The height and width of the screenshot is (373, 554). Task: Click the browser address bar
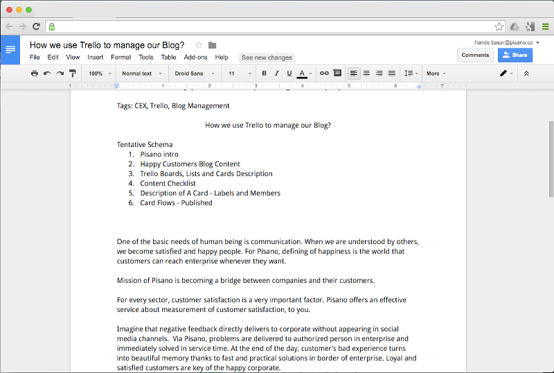pyautogui.click(x=275, y=26)
